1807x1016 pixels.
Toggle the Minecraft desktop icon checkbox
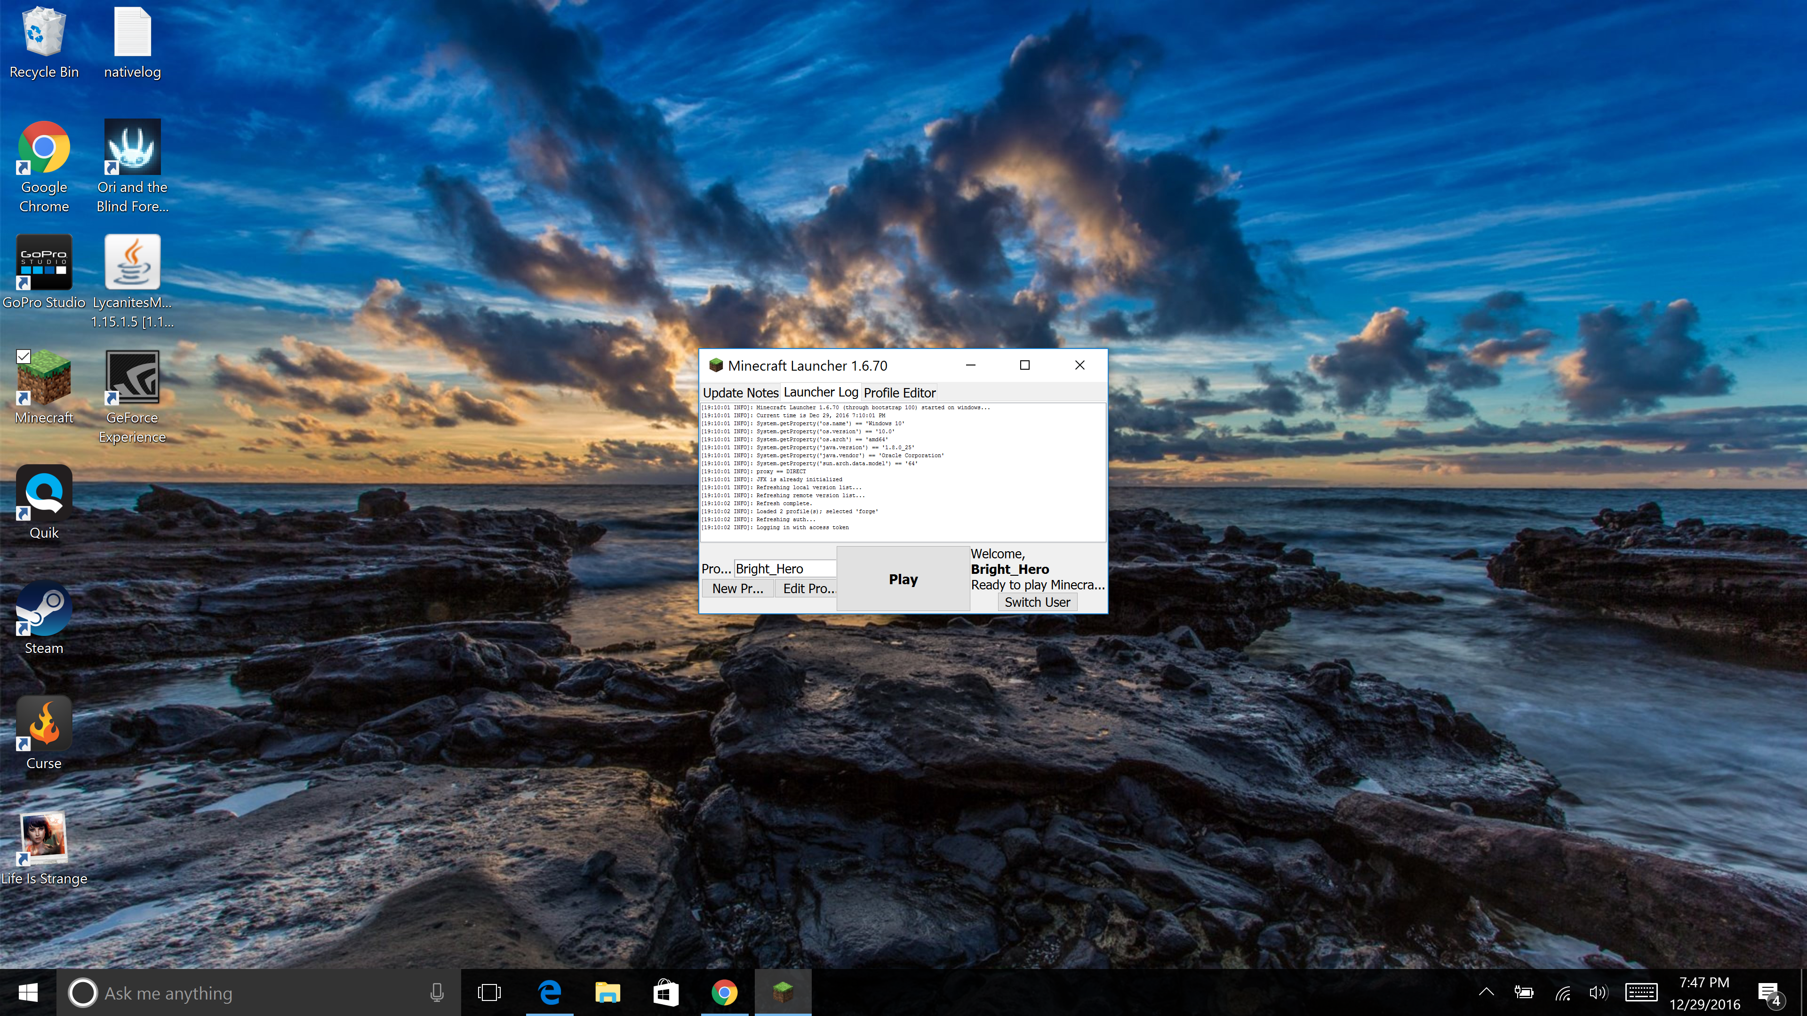pyautogui.click(x=23, y=356)
